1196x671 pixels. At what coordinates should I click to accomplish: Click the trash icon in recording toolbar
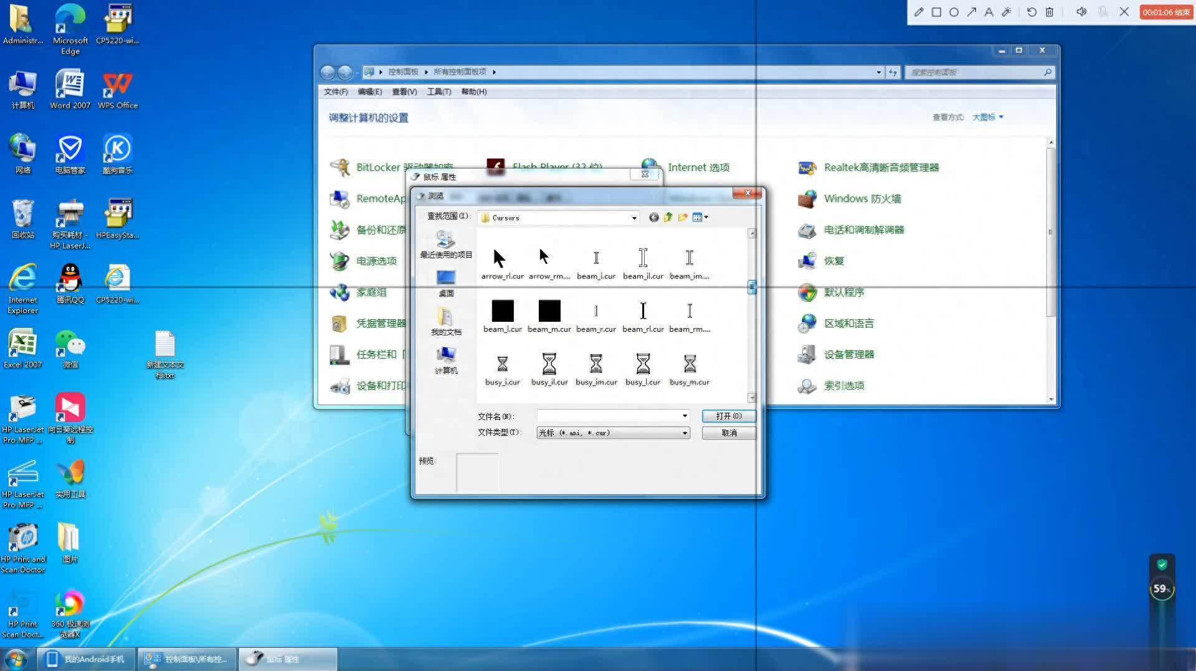click(x=1050, y=12)
